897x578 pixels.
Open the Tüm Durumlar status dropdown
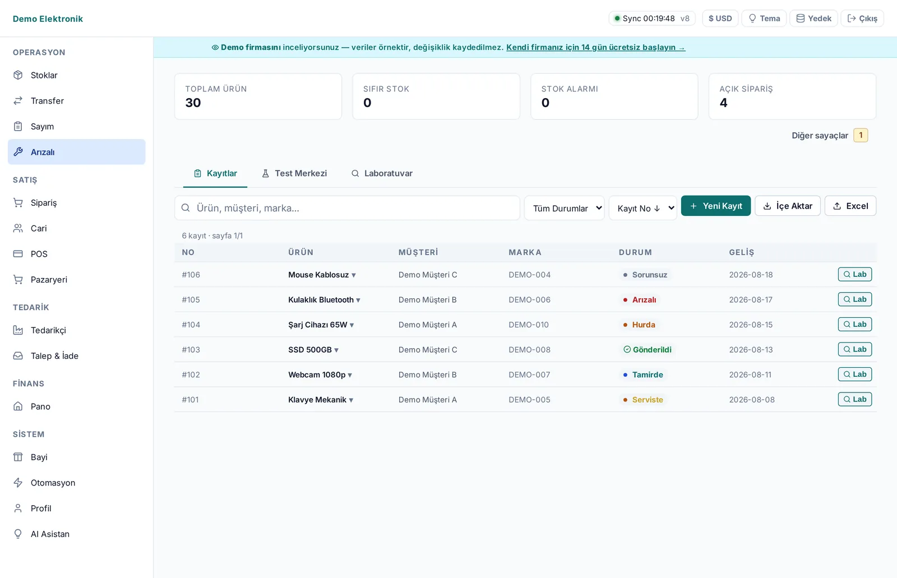coord(565,208)
